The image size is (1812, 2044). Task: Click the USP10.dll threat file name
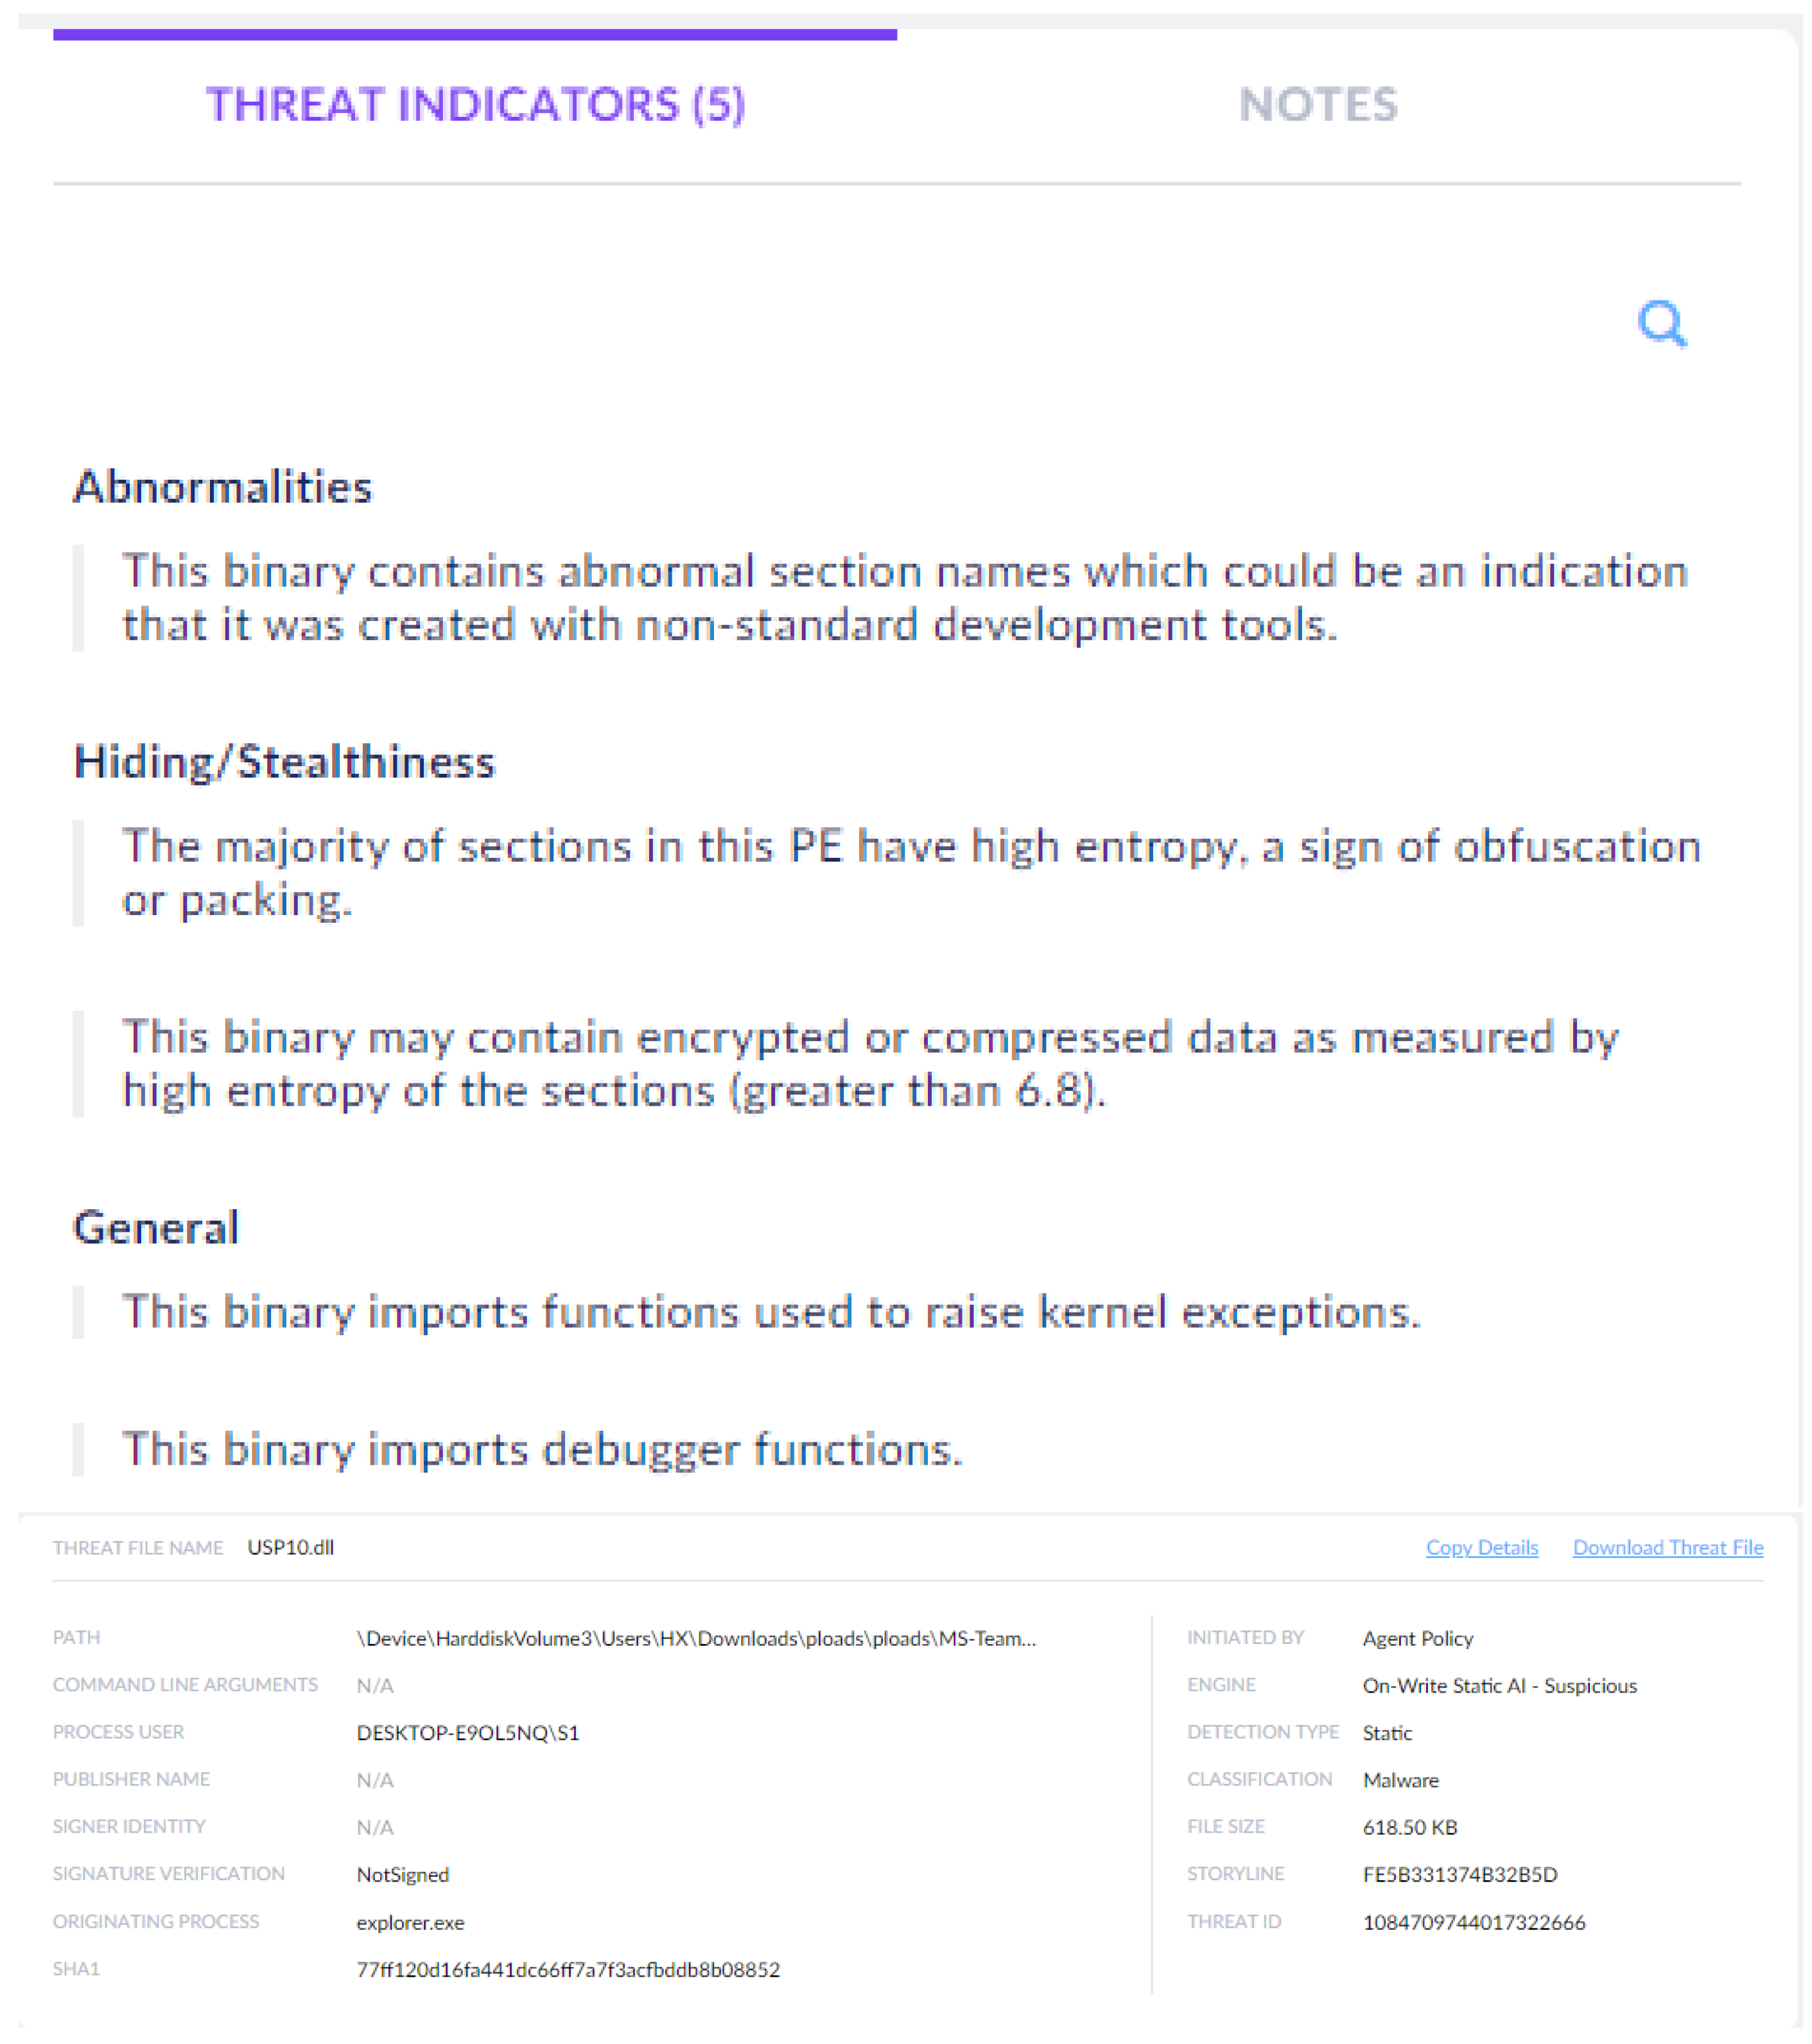[290, 1547]
